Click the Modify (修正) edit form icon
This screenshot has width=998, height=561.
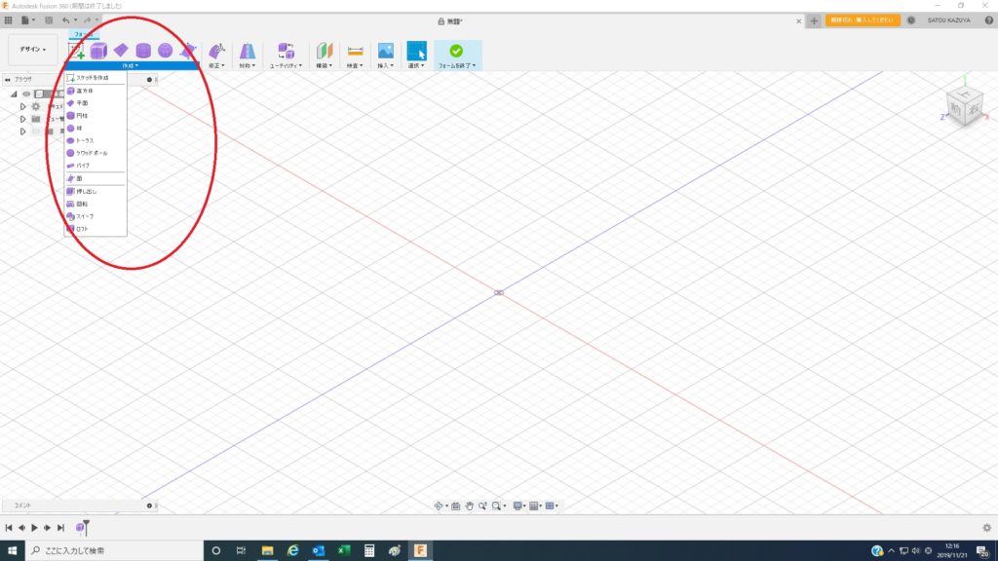[216, 51]
